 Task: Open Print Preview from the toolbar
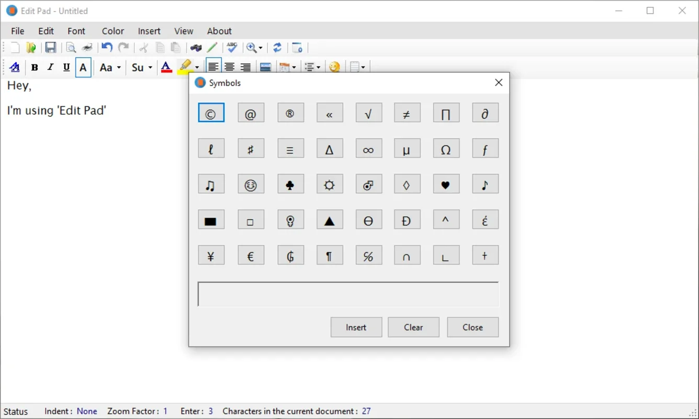71,48
